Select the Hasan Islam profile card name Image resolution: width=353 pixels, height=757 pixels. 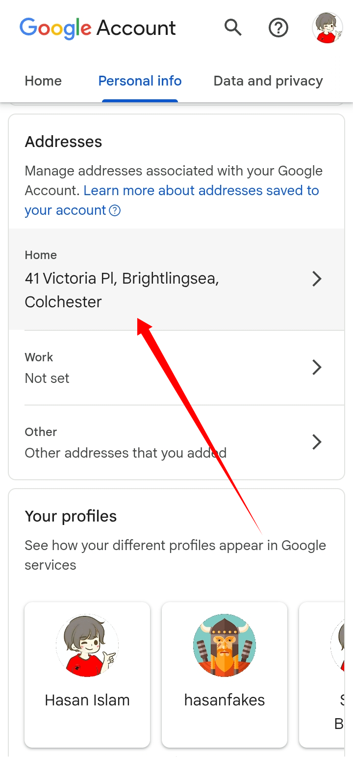[87, 700]
